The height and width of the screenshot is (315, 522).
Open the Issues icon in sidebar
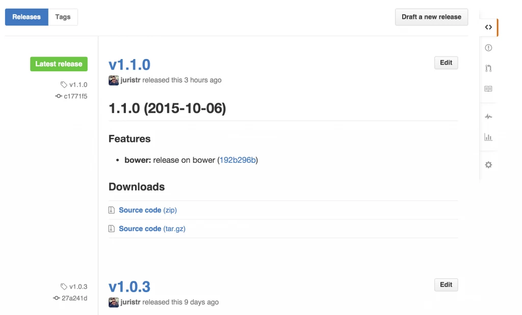coord(488,48)
